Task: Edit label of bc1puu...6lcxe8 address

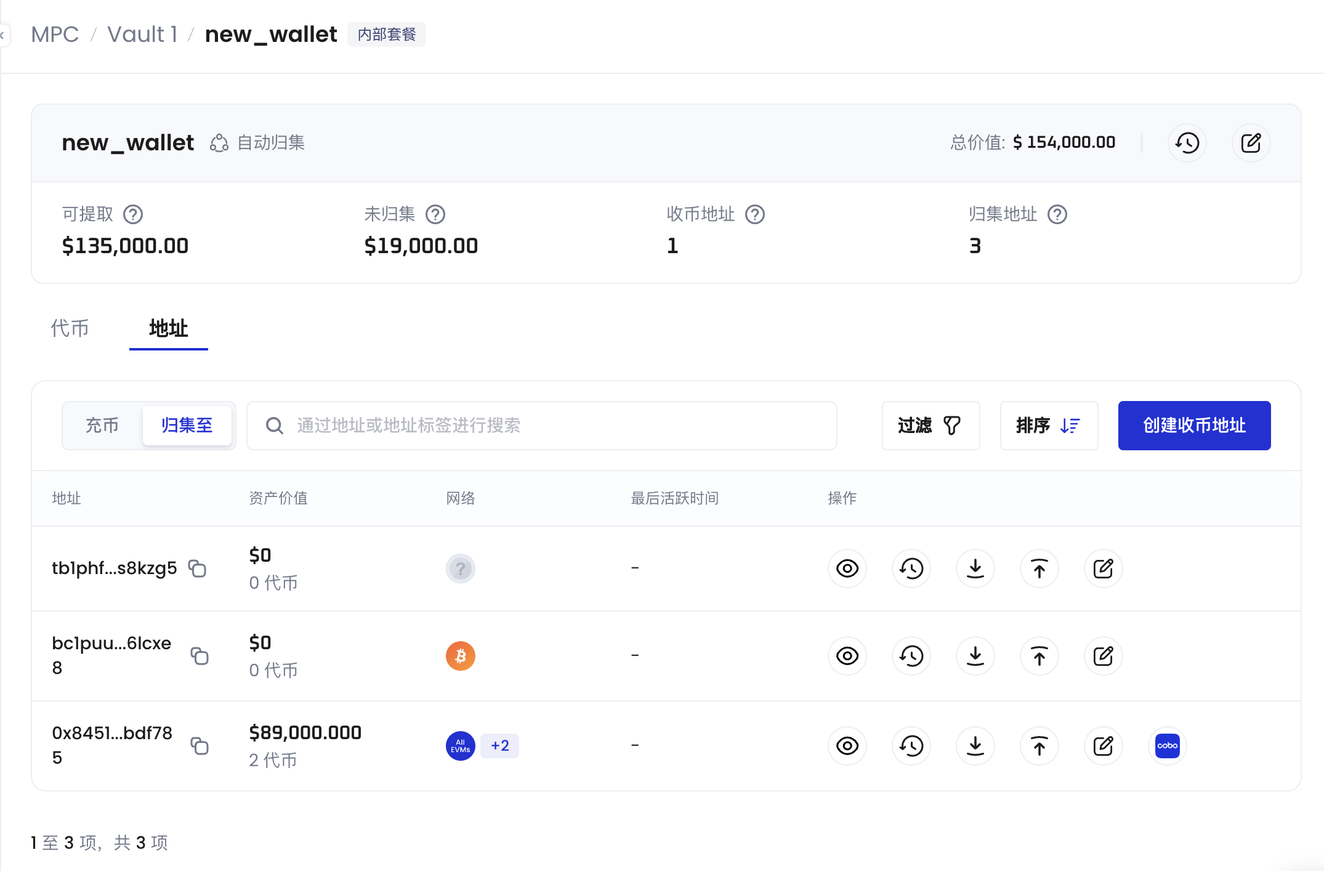Action: tap(1104, 655)
